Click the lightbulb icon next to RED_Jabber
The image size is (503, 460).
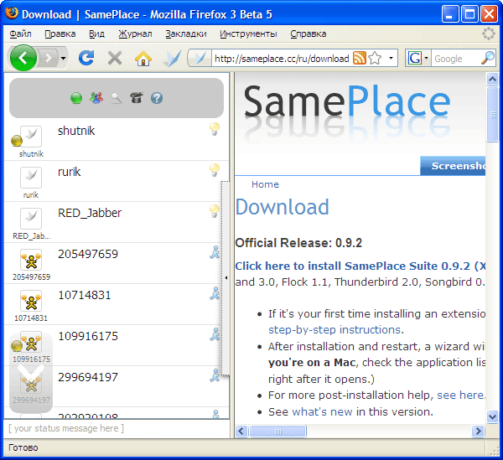pyautogui.click(x=215, y=211)
